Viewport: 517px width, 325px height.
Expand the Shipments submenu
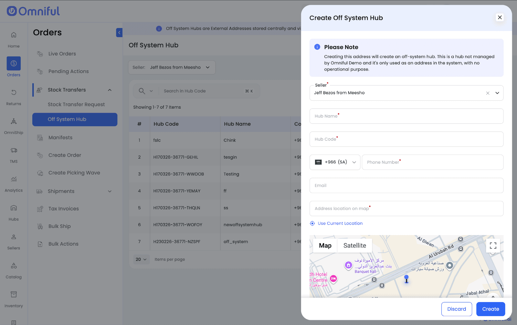click(110, 191)
